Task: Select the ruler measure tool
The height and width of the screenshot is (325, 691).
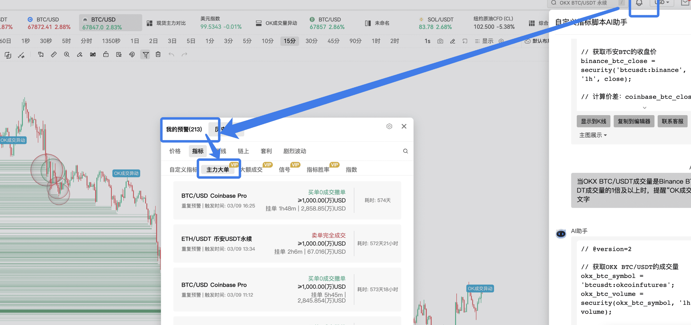Action: [54, 55]
